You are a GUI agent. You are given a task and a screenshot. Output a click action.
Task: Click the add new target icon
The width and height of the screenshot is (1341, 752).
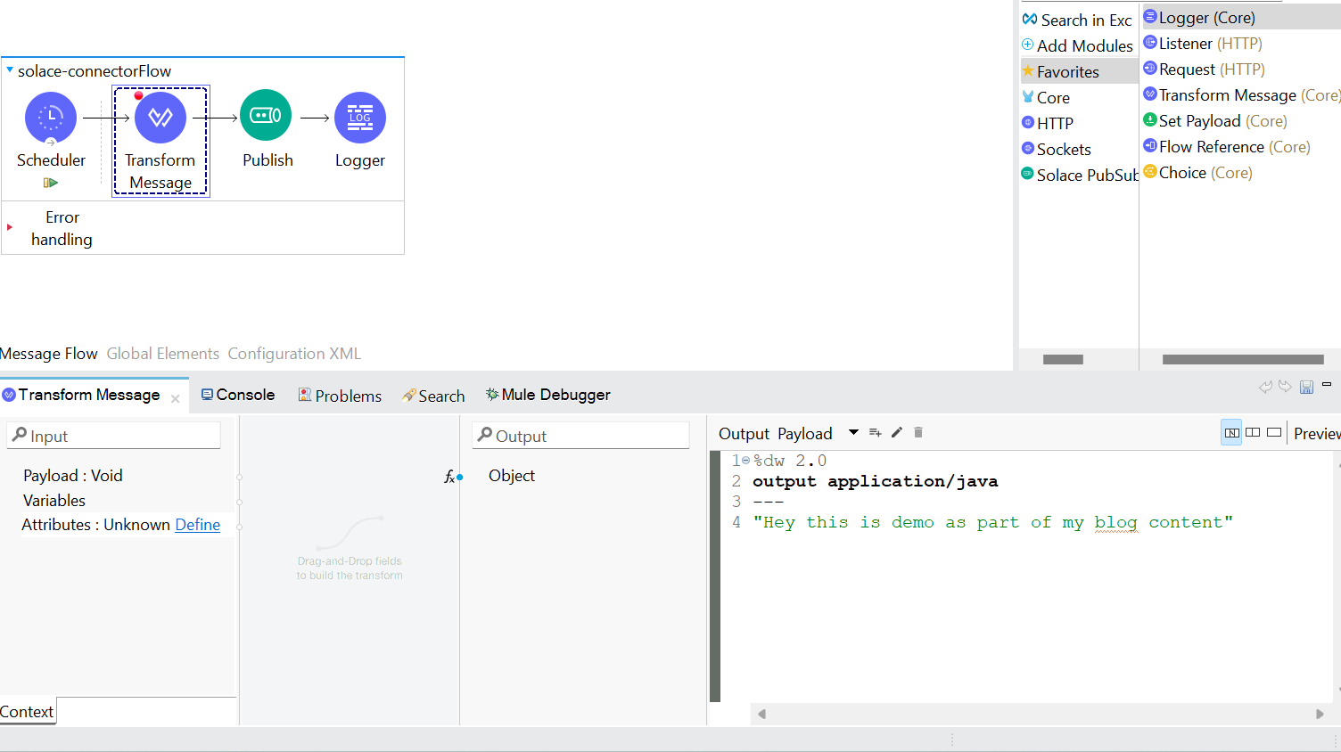pos(875,433)
